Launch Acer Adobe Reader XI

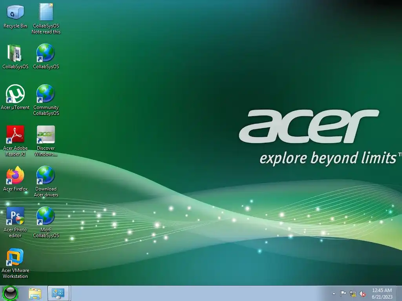15,141
